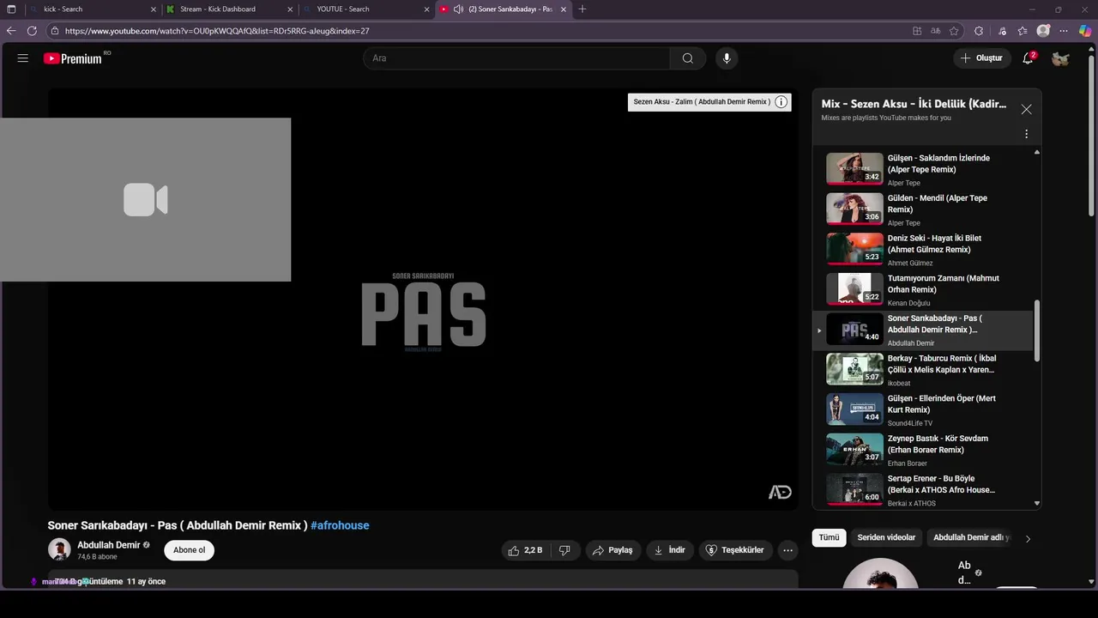Click the Teşekkürler thanks button
Viewport: 1098px width, 618px height.
(734, 550)
